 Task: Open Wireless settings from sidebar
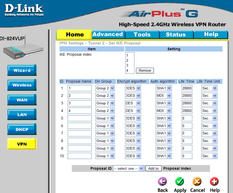coord(22,85)
